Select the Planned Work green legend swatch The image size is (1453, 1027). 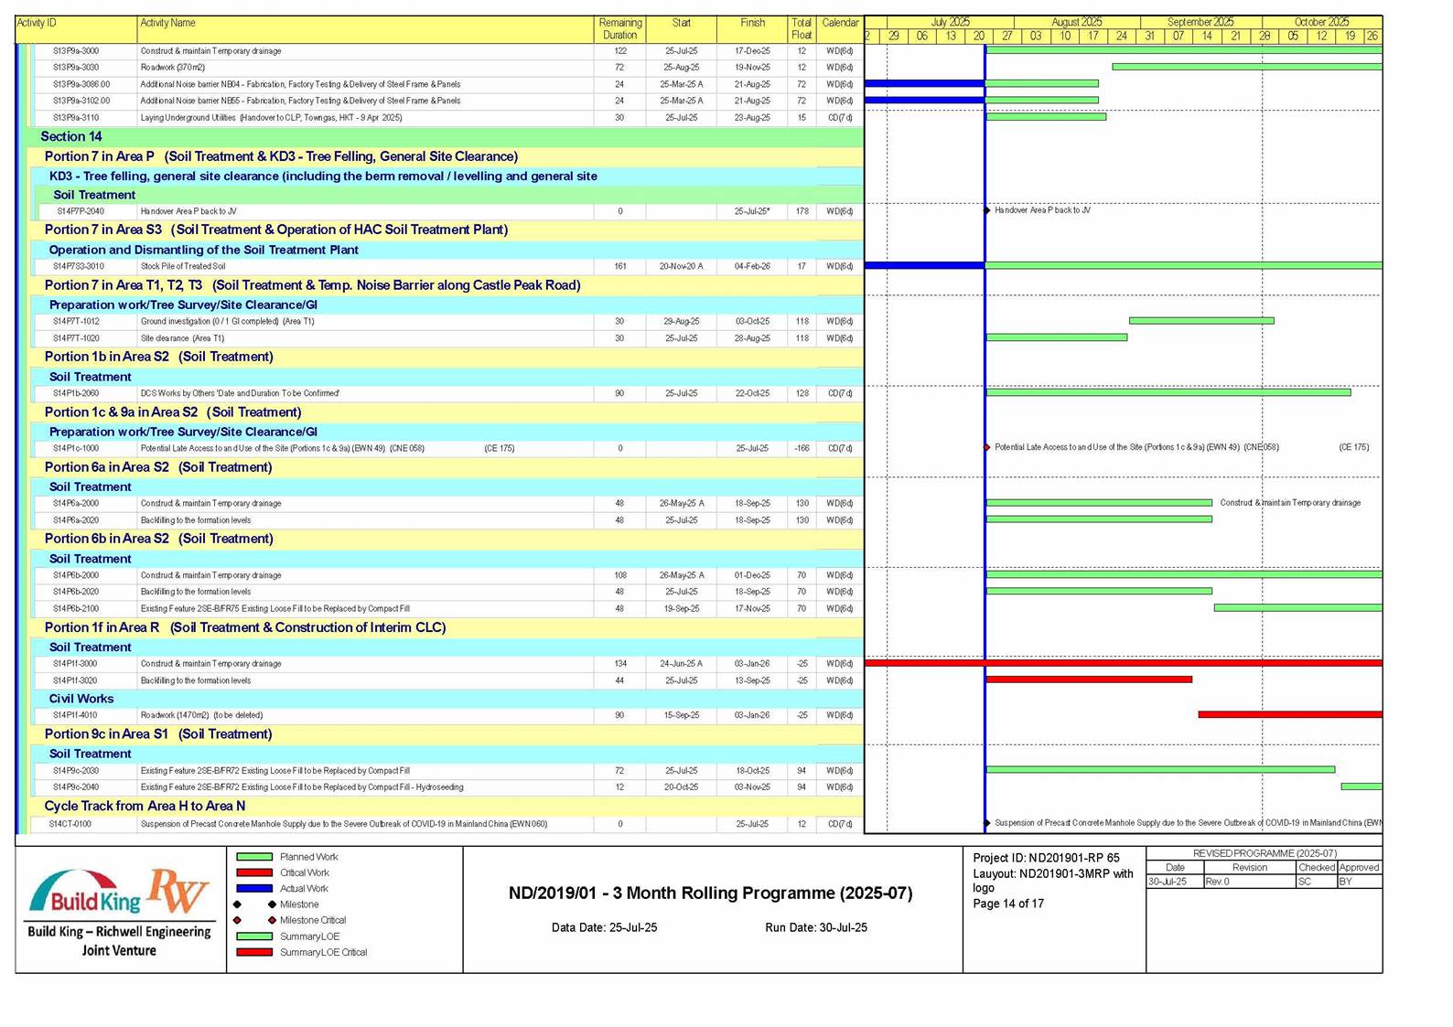point(254,857)
